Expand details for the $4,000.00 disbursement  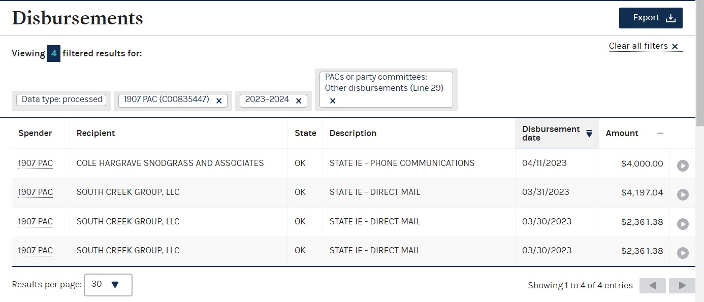(x=683, y=165)
